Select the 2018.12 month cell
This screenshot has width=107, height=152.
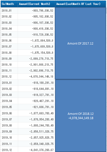click(x=9, y=77)
